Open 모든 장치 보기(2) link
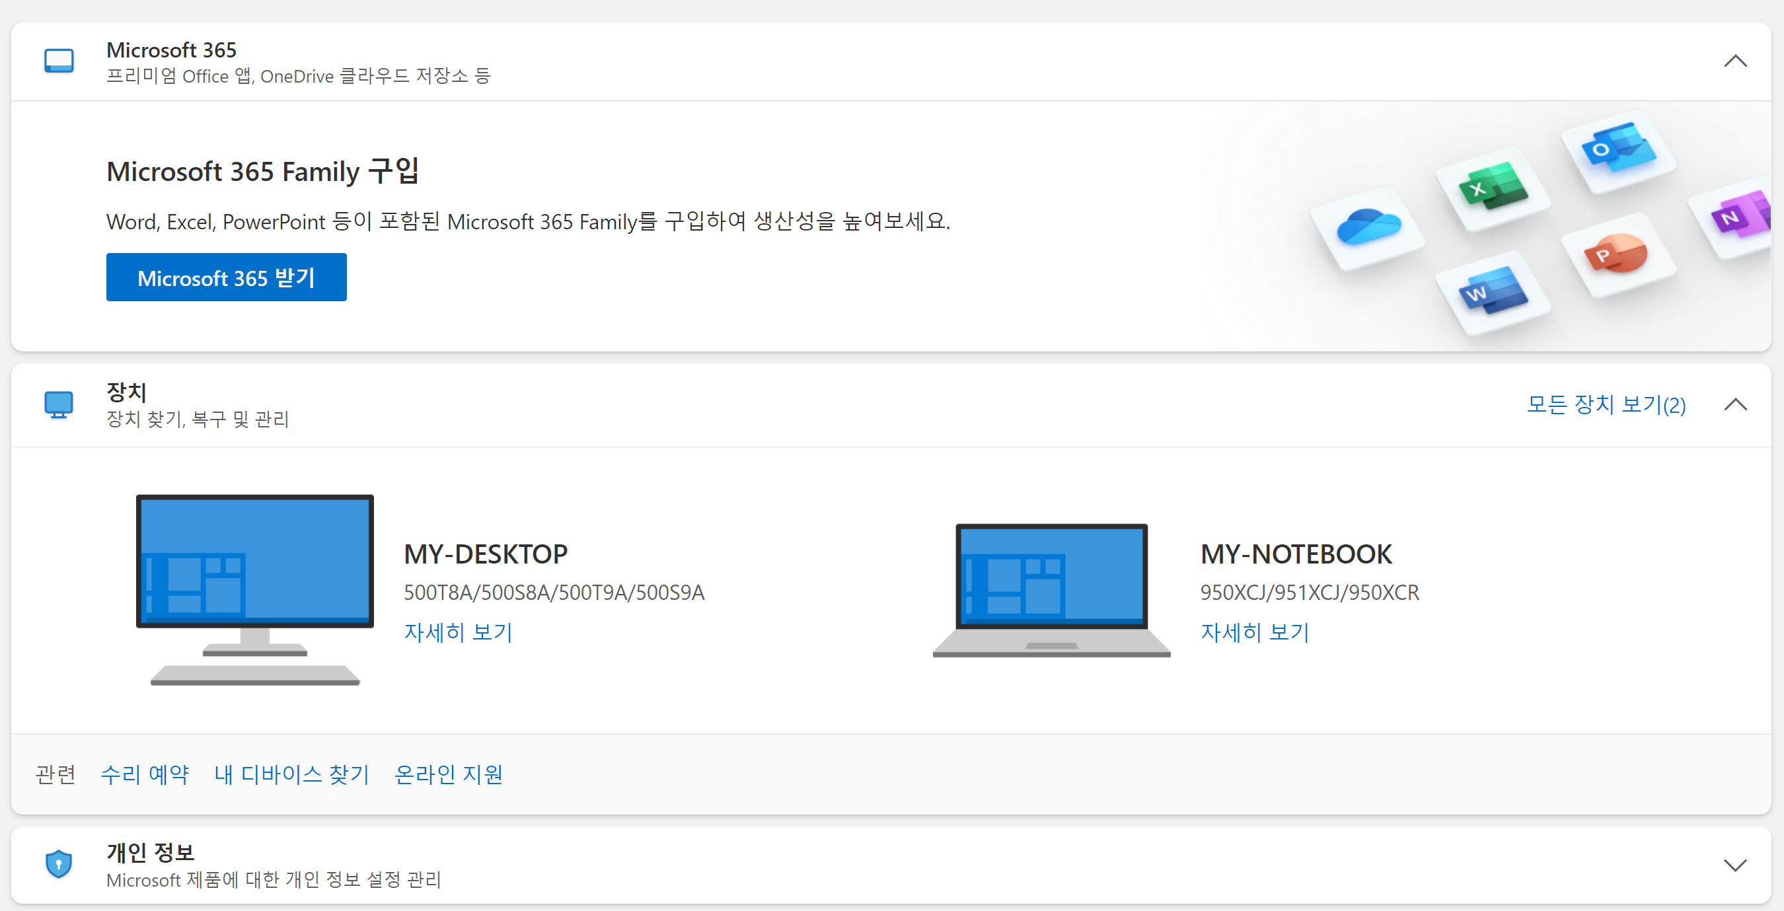The width and height of the screenshot is (1784, 911). point(1606,404)
